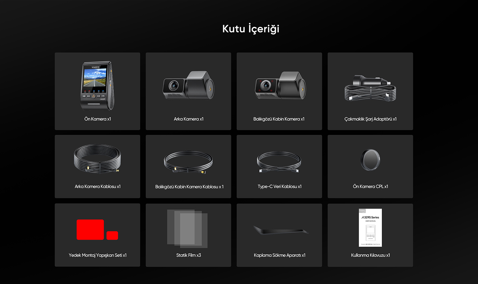Open the A329S Series user manual image

(370, 228)
